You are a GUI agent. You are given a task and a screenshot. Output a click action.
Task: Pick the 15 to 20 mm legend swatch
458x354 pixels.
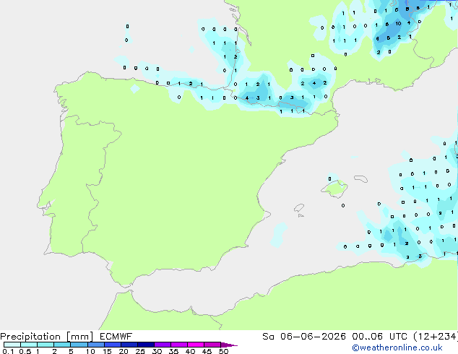113,345
